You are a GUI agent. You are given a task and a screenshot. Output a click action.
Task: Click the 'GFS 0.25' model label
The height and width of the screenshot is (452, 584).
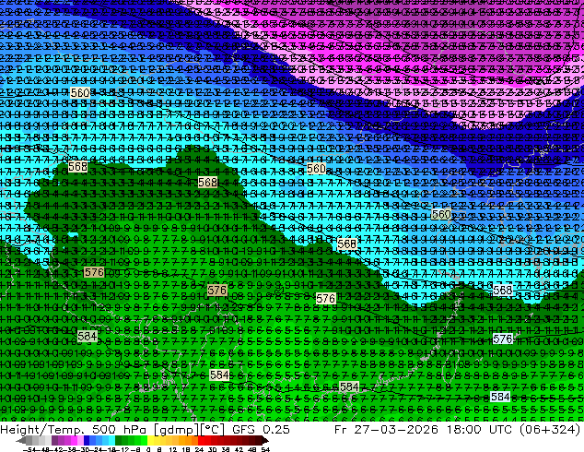click(x=261, y=430)
